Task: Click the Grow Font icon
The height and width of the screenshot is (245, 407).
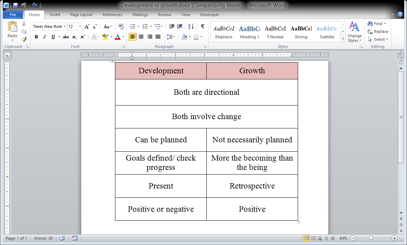Action: [87, 26]
